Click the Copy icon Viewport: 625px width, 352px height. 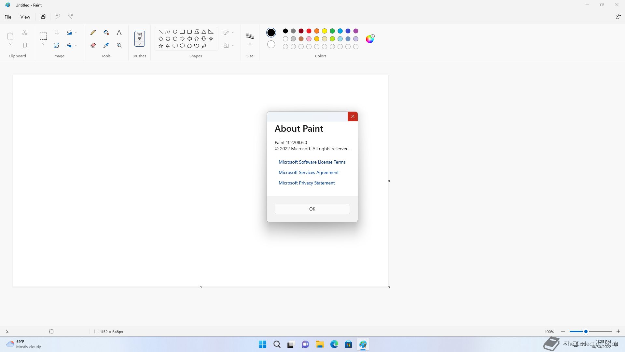(25, 45)
